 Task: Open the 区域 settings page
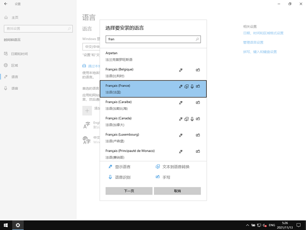coord(15,65)
